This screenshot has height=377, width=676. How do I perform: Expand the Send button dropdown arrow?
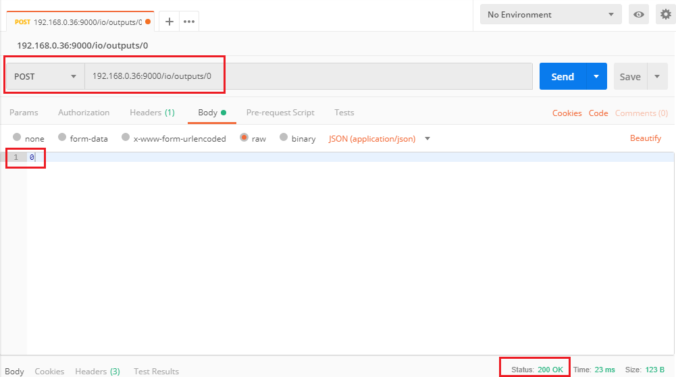click(x=596, y=77)
